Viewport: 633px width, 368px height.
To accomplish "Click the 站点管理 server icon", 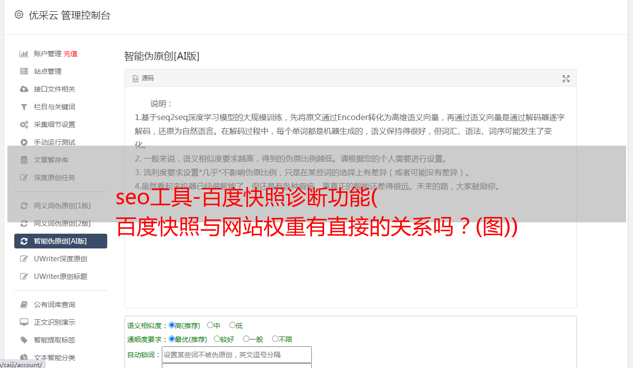I will coord(24,71).
